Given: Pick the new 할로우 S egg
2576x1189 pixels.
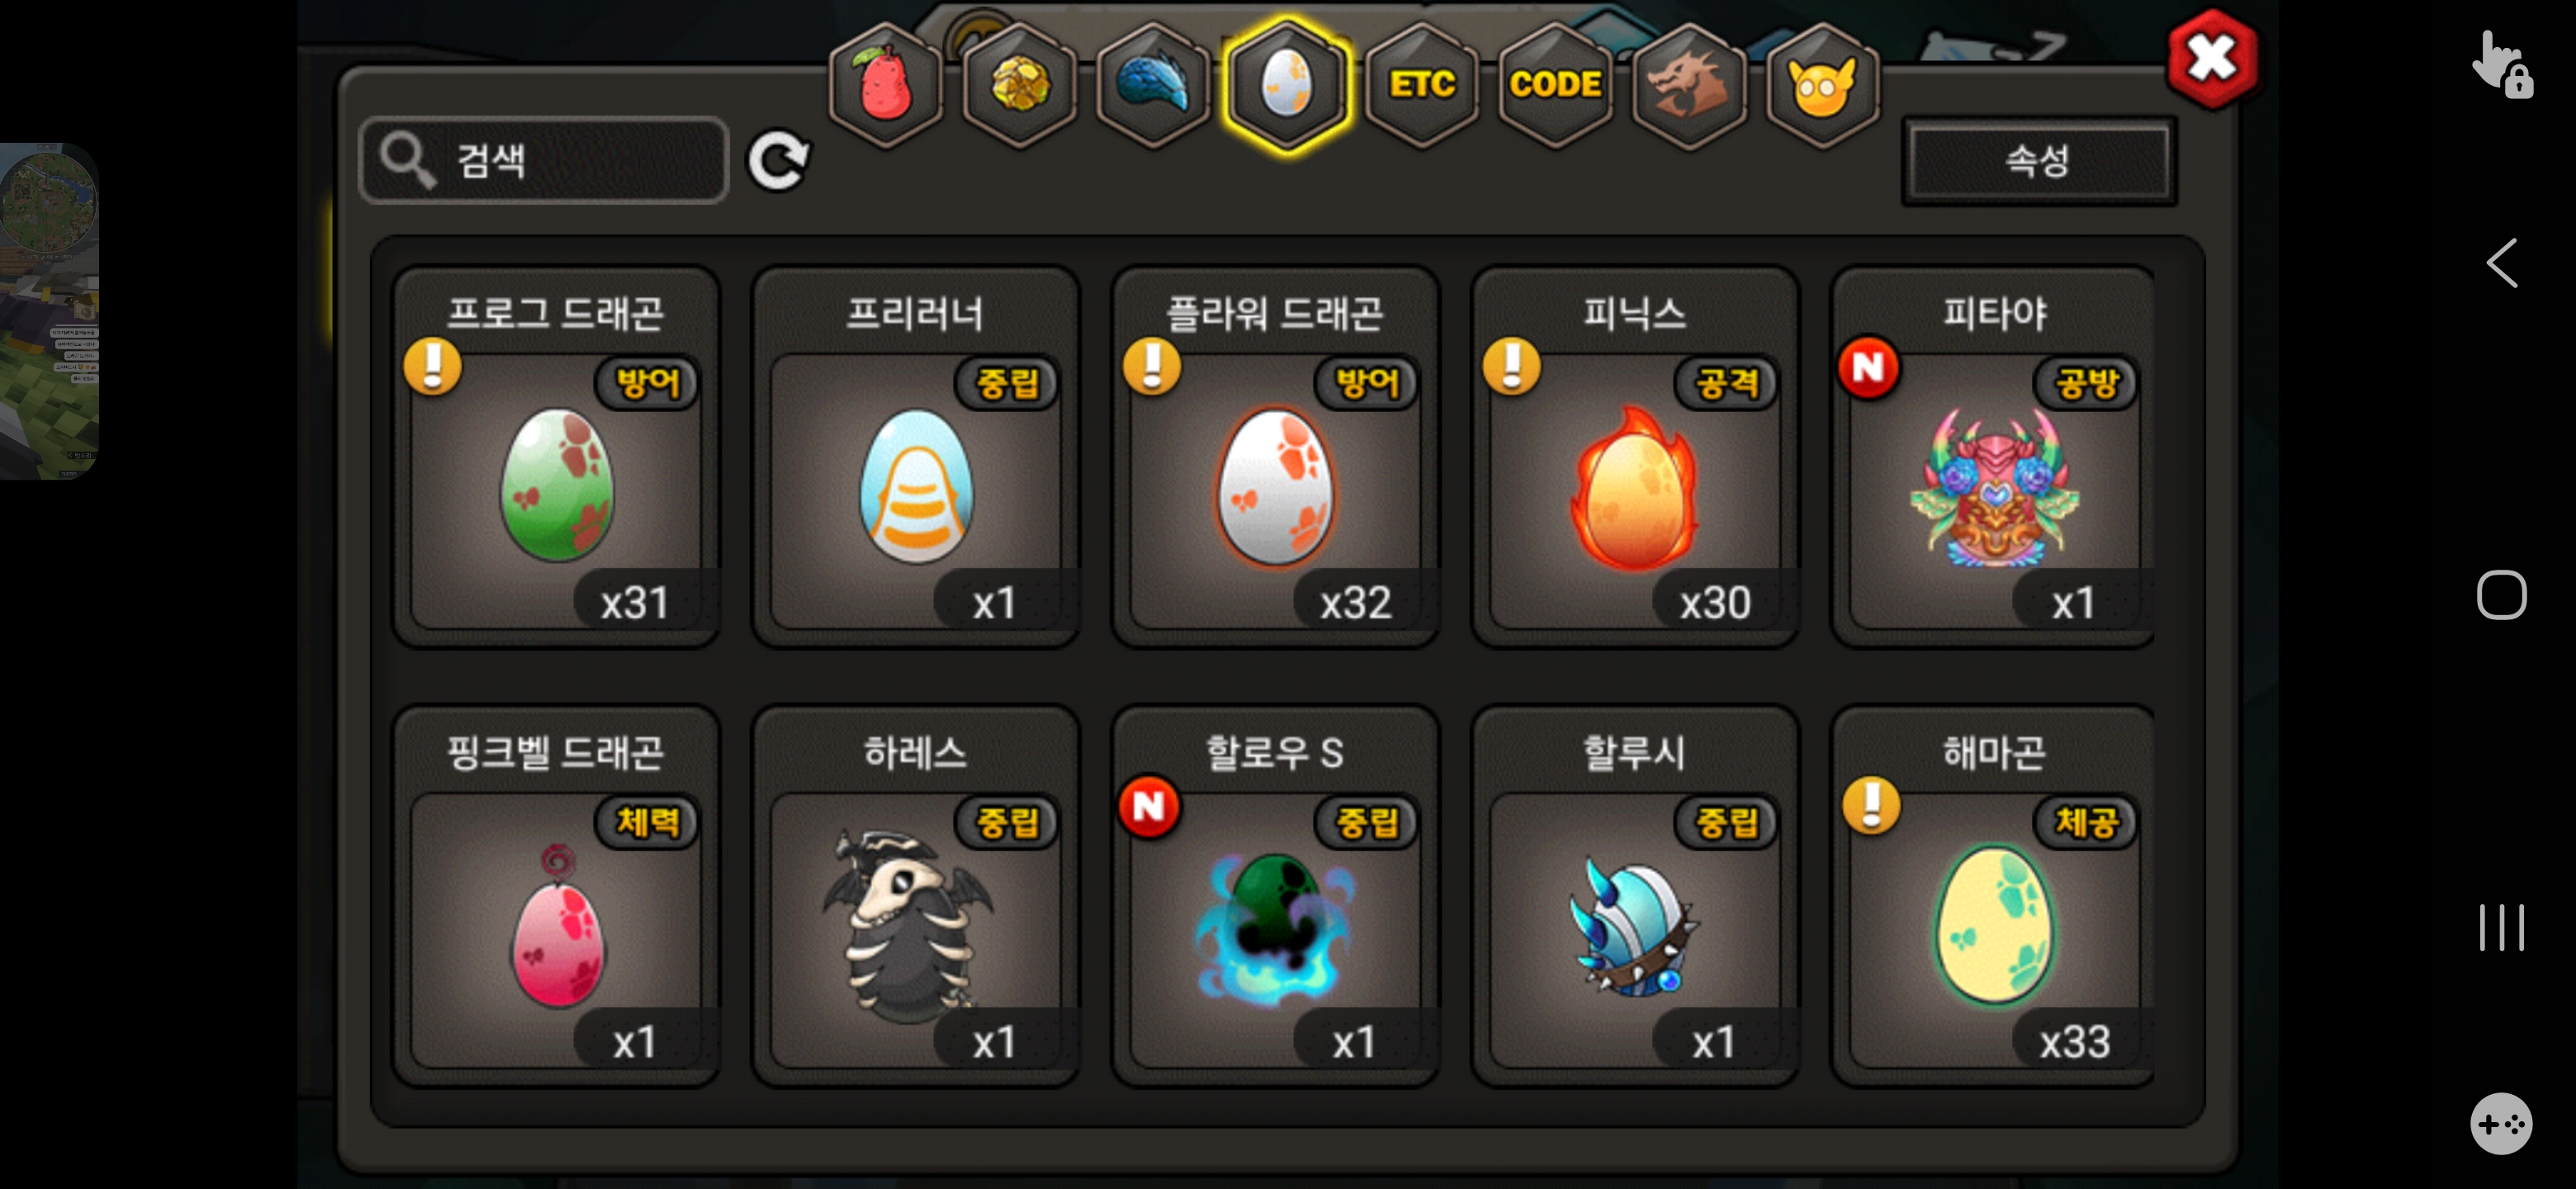Looking at the screenshot, I should [1275, 896].
